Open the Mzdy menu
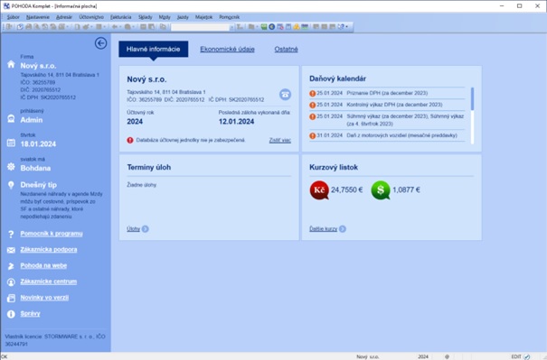The width and height of the screenshot is (547, 360). pyautogui.click(x=165, y=17)
